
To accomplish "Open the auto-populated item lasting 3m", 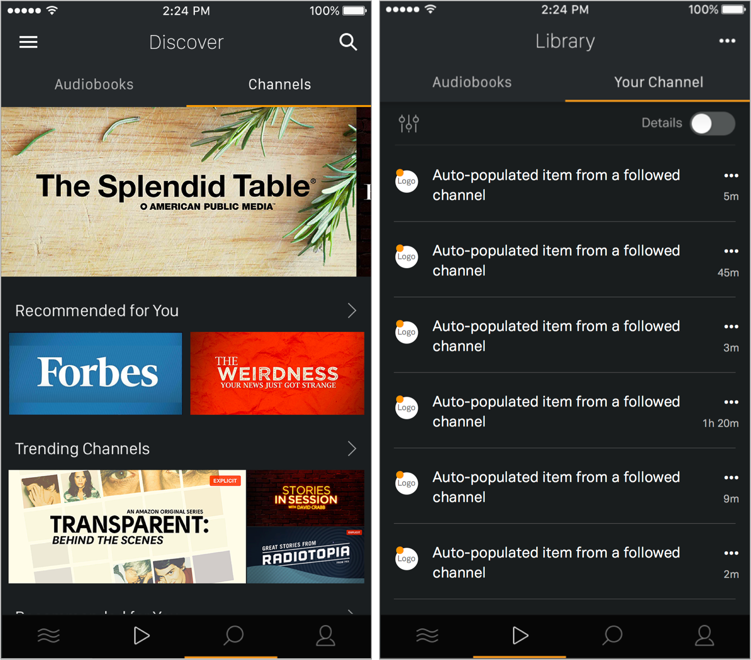I will tap(565, 335).
